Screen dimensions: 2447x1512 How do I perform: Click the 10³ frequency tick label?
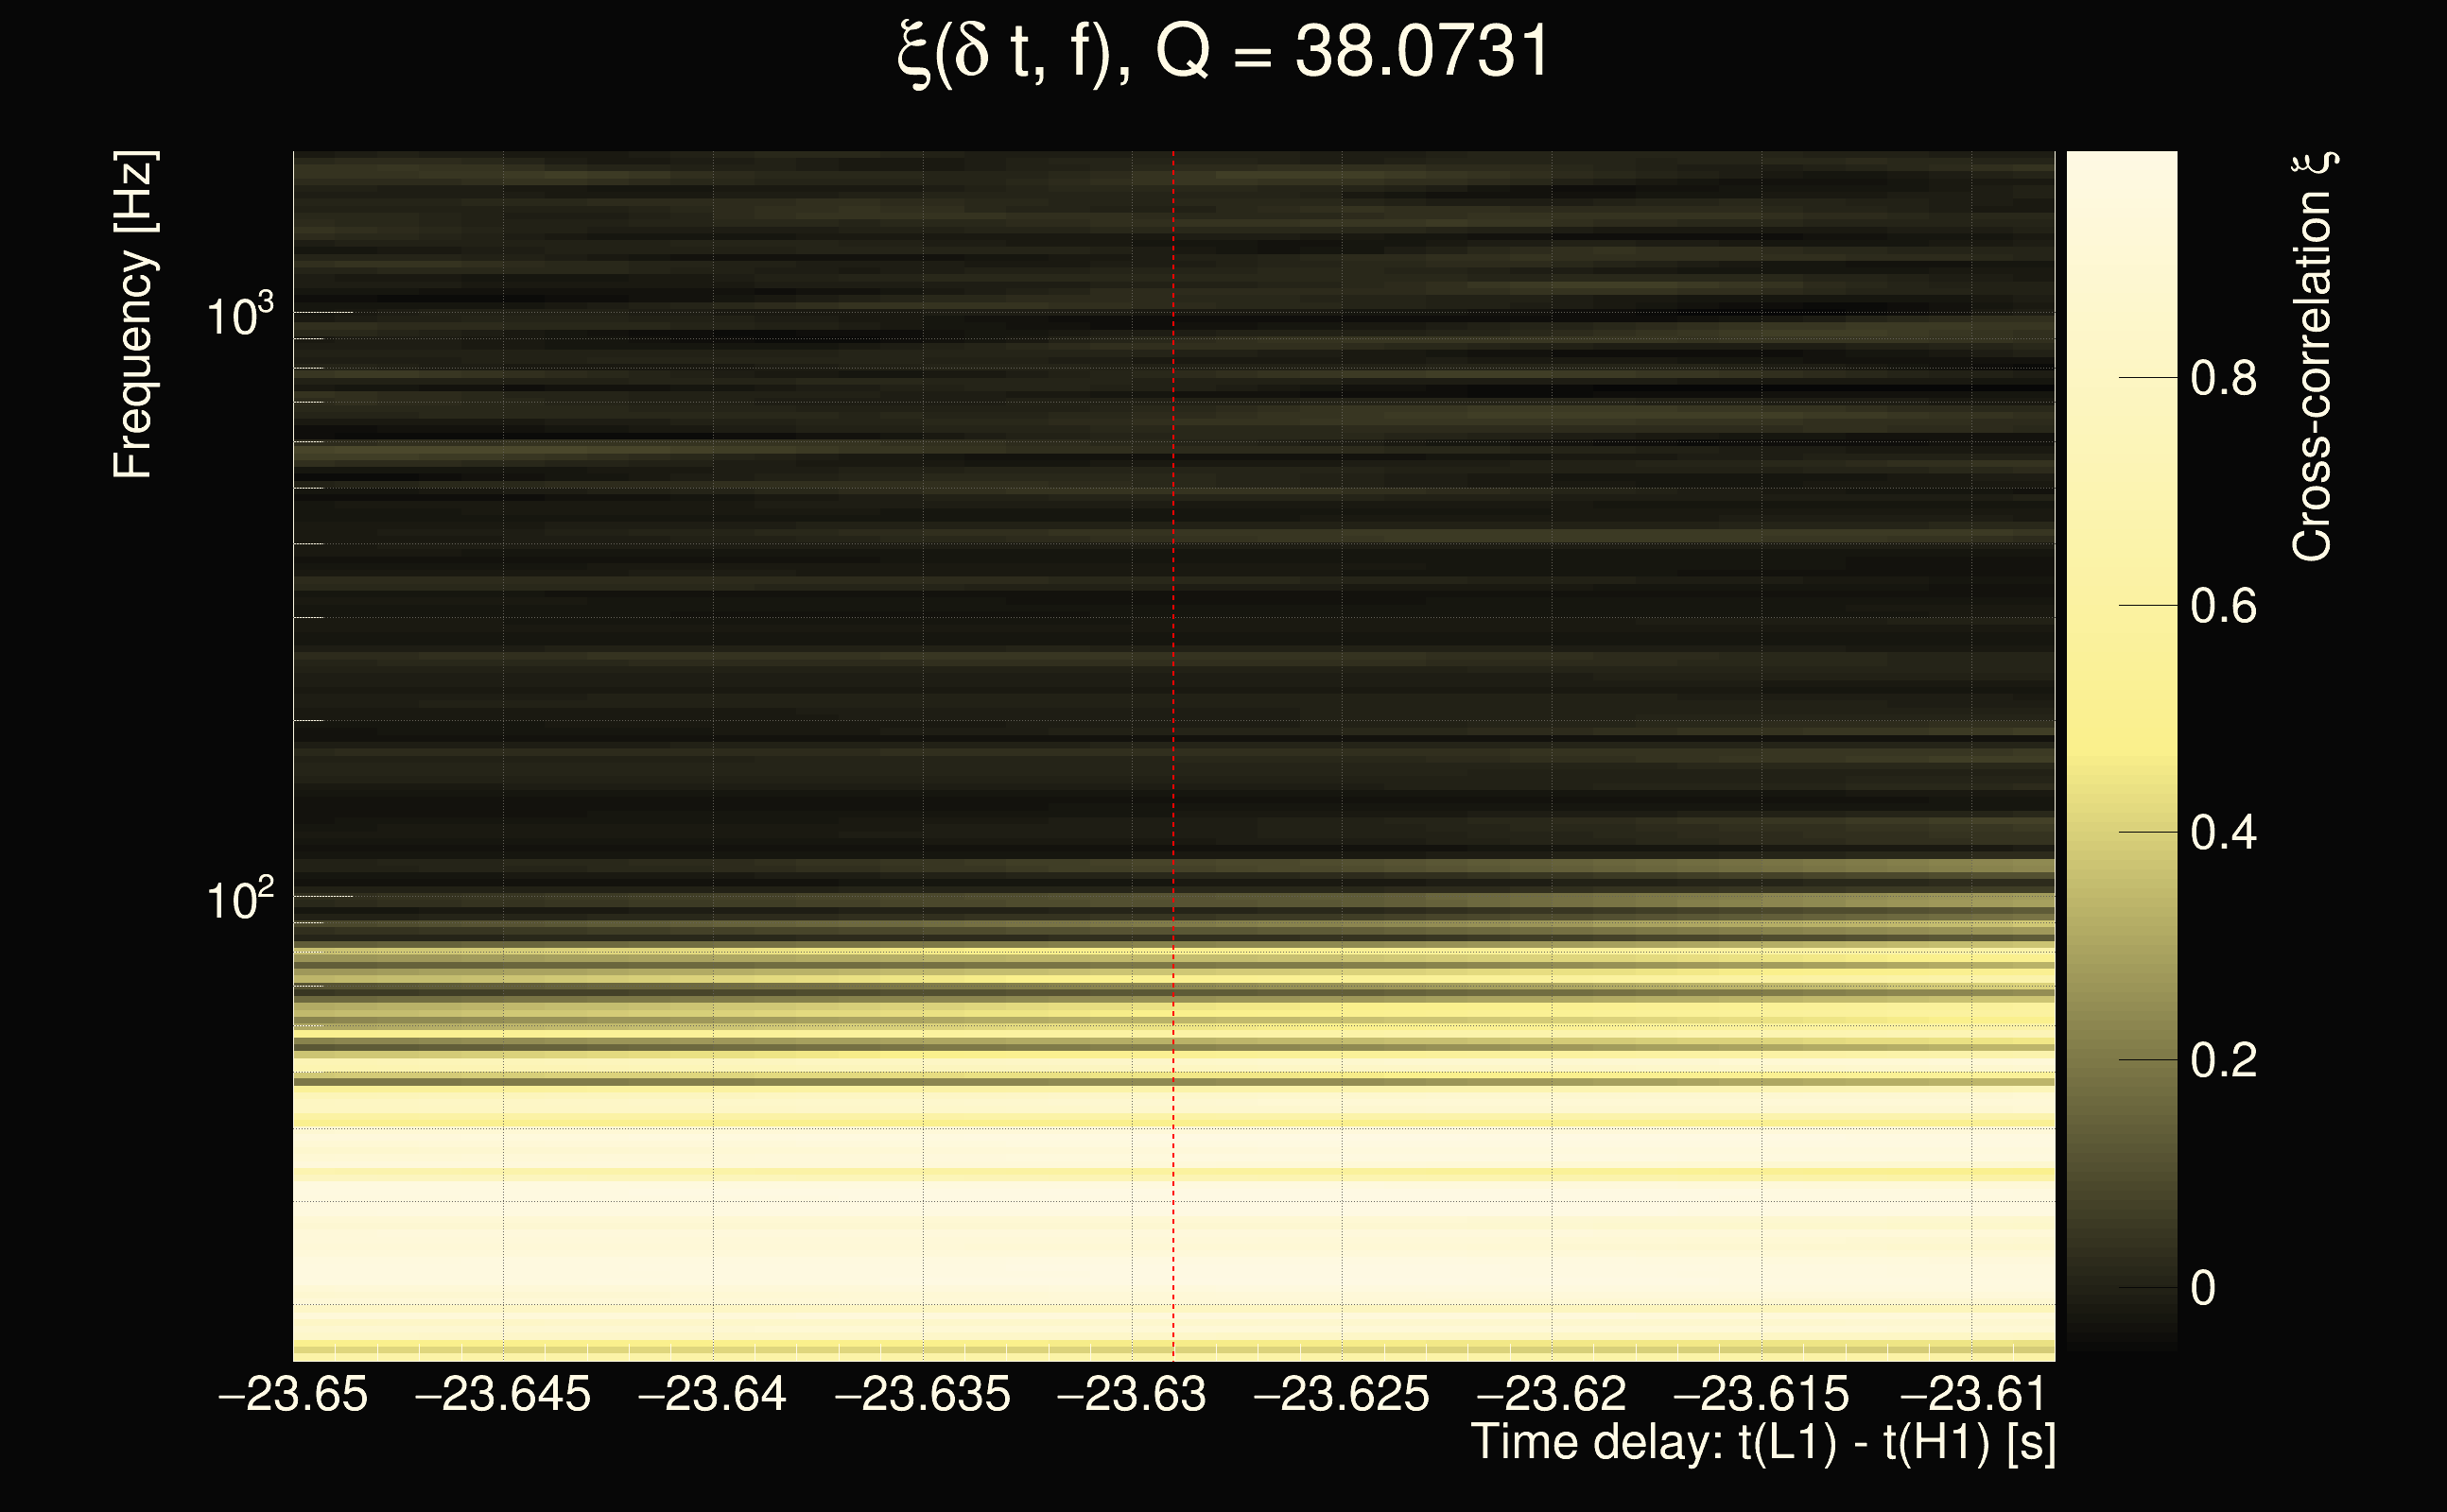(x=239, y=316)
